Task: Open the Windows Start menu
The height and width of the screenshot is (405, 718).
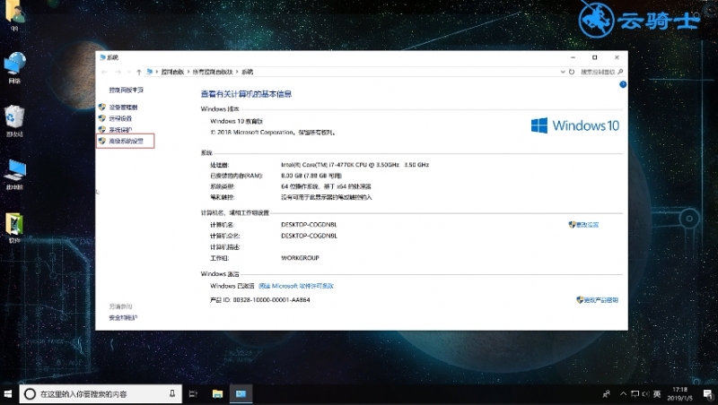Action: tap(8, 393)
